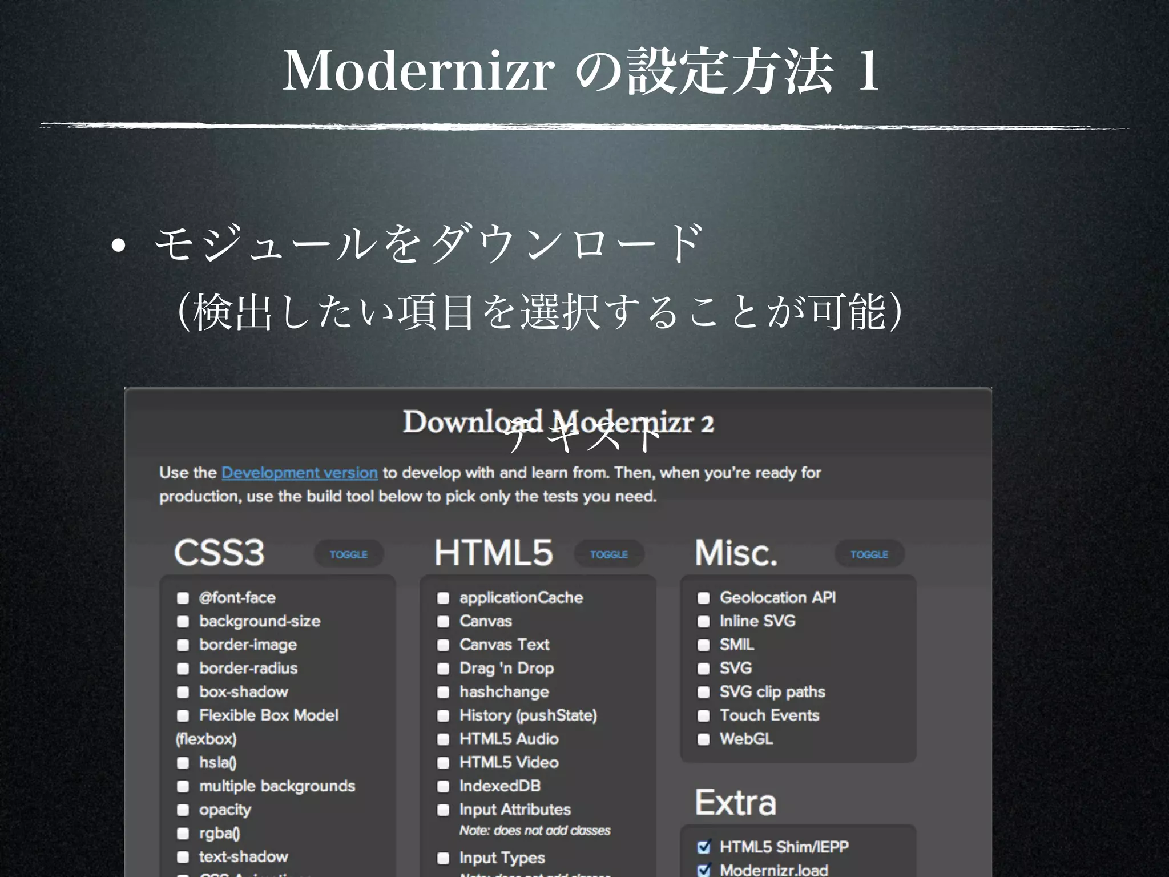
Task: Toggle all Misc. tests
Action: 869,554
